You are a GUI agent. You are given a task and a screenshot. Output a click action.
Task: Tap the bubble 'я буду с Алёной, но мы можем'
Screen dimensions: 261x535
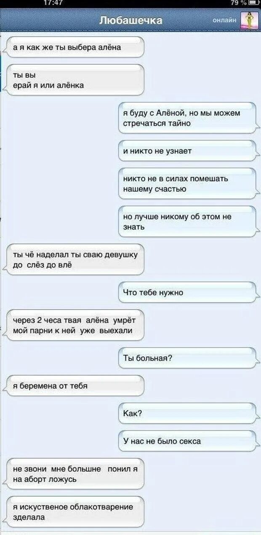pos(187,118)
